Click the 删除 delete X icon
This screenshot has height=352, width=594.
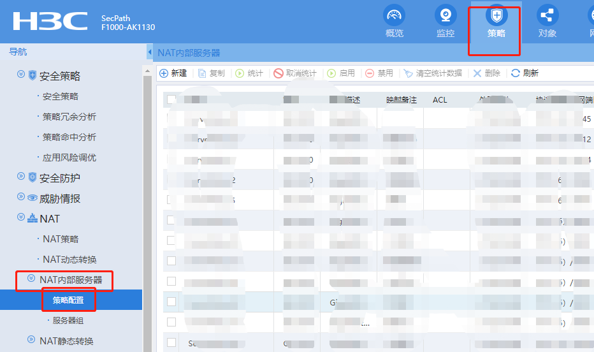[477, 73]
